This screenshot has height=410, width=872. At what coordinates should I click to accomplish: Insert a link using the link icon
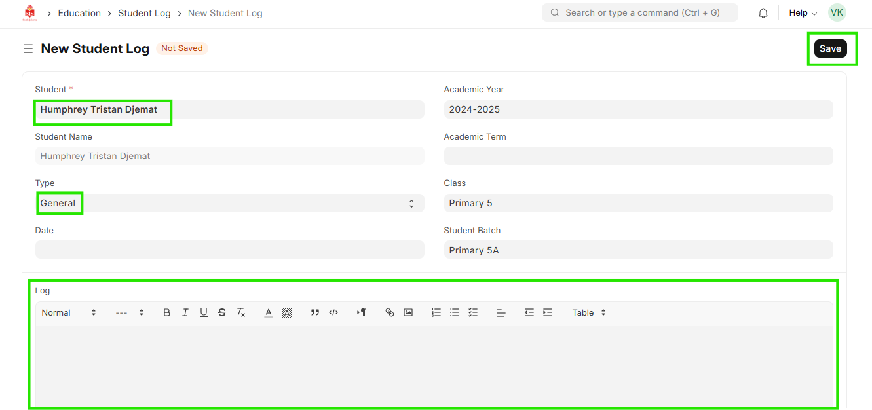pos(390,313)
